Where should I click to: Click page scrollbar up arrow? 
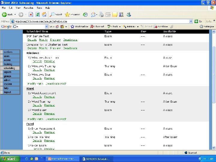tap(214, 31)
